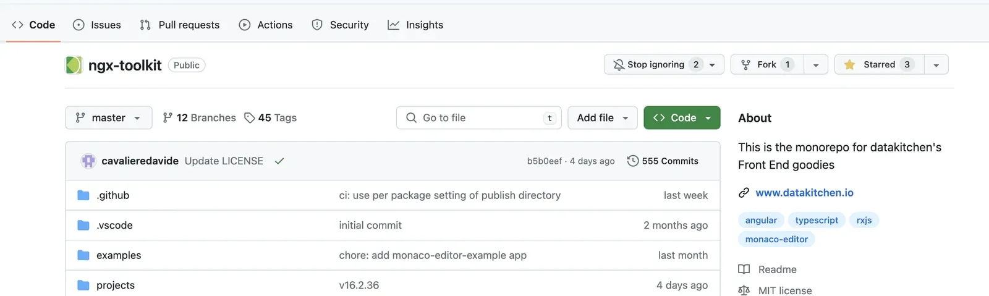Select the typescript topic tag
This screenshot has height=296, width=989.
click(817, 220)
